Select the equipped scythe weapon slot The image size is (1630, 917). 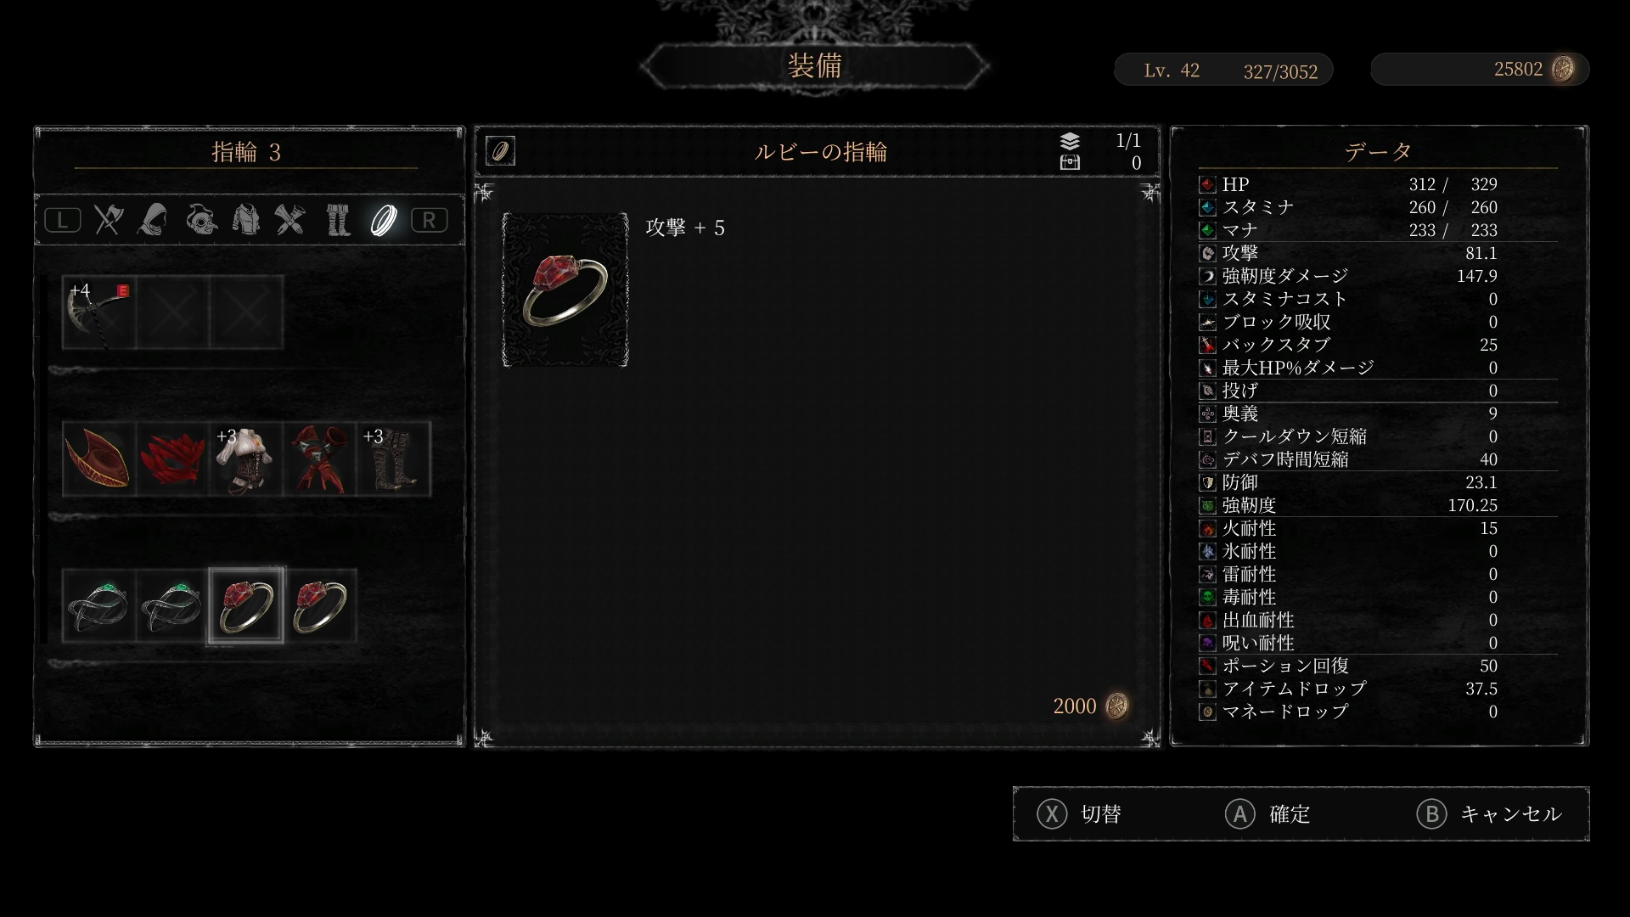[99, 312]
